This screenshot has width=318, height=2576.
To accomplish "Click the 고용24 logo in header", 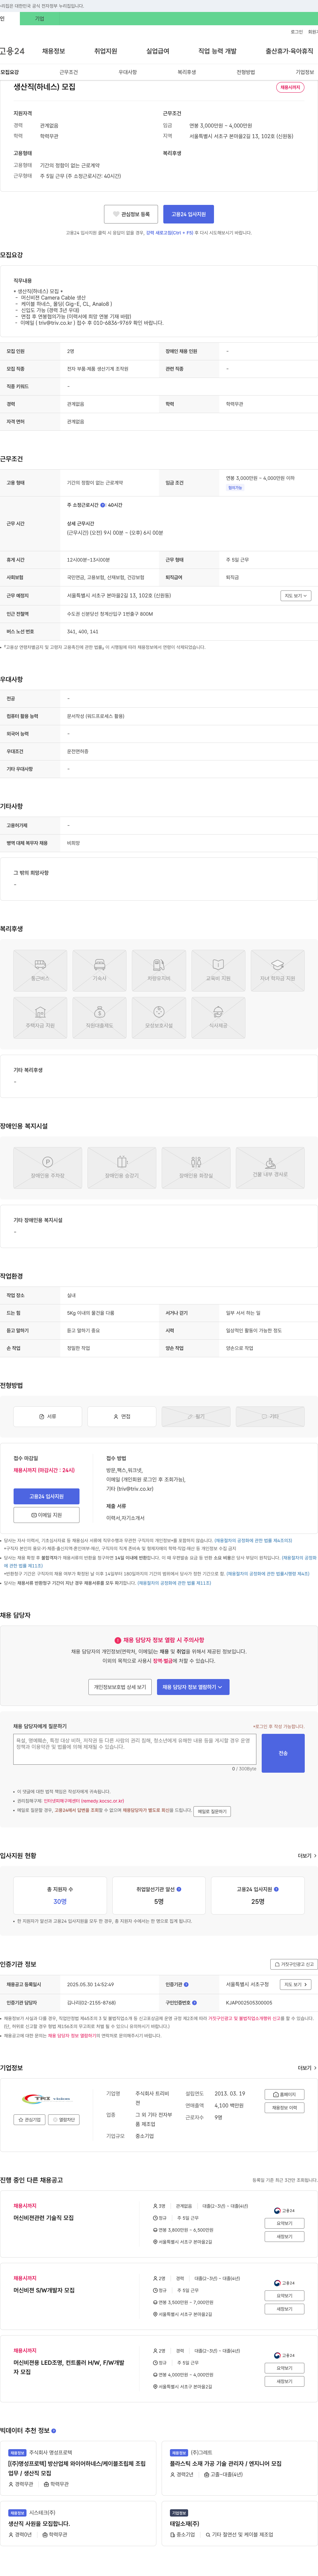I will click(x=12, y=51).
